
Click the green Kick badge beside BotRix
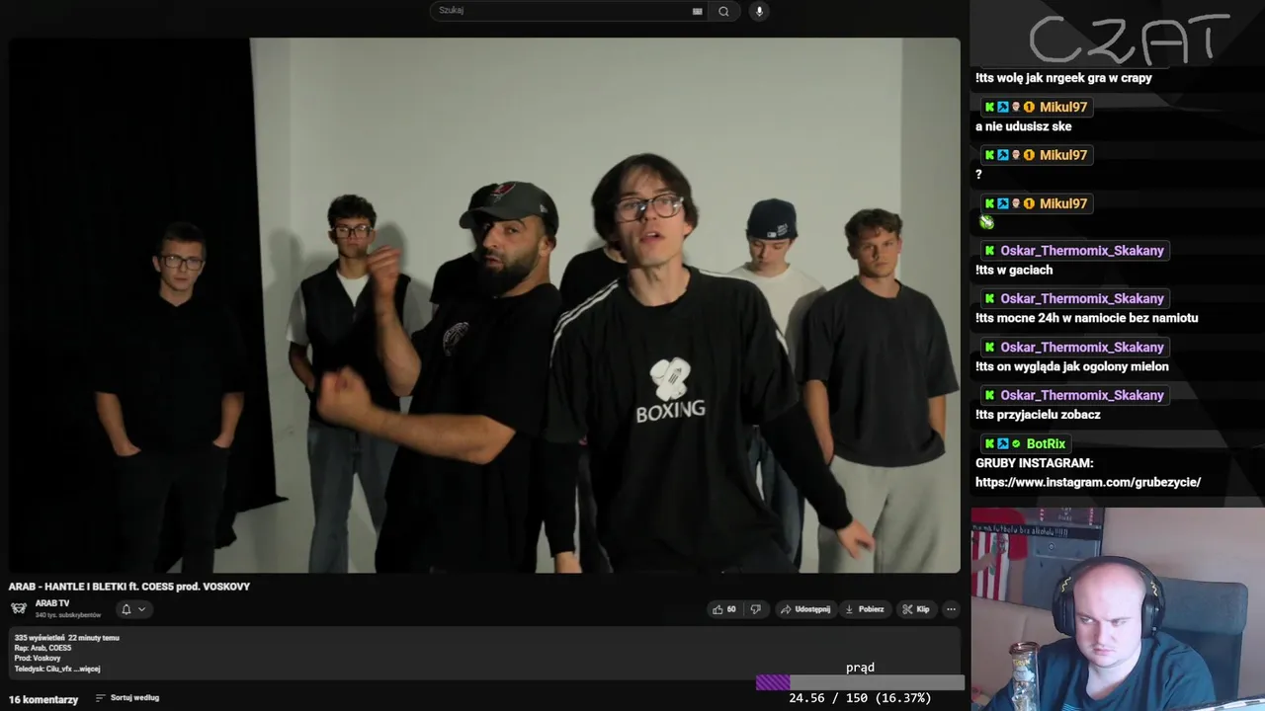pyautogui.click(x=989, y=444)
